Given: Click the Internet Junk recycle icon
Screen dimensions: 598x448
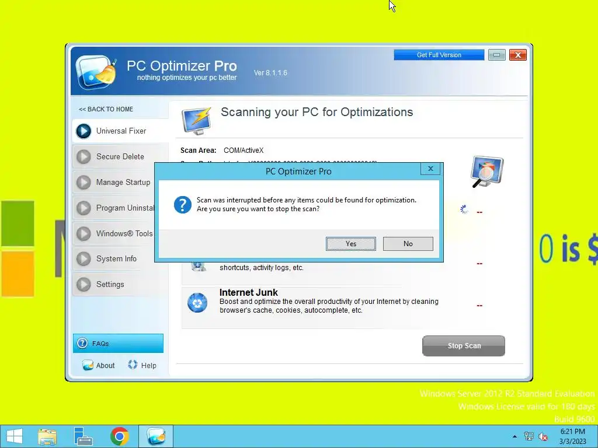Looking at the screenshot, I should click(x=197, y=303).
